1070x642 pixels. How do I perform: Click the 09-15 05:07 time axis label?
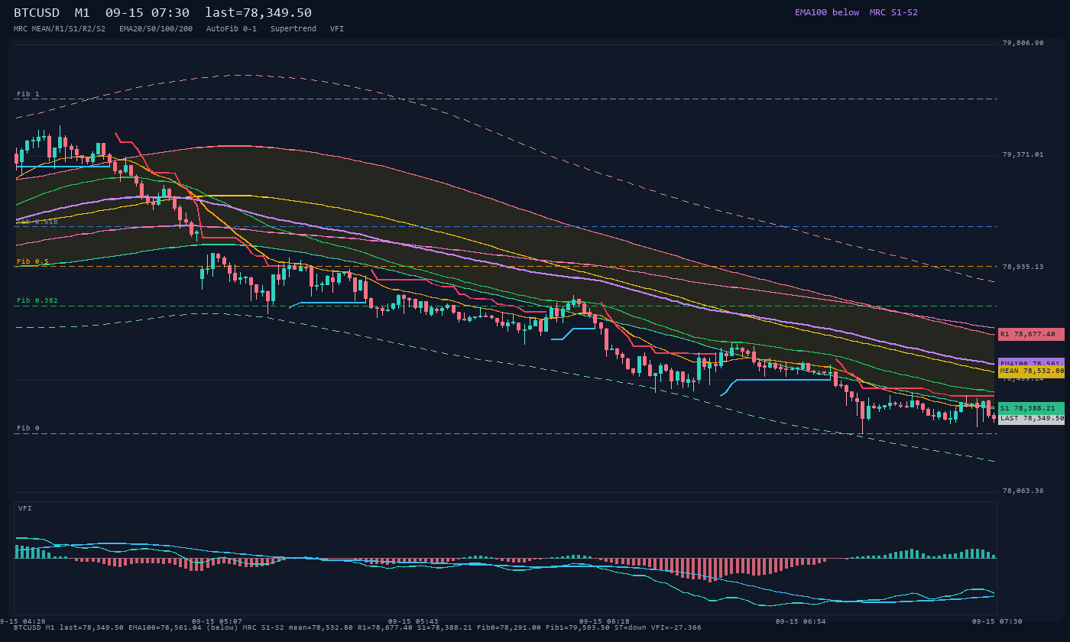pos(217,621)
